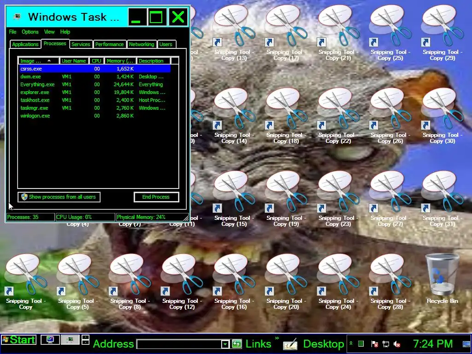Expand the Address bar dropdown arrow
472x354 pixels.
[x=225, y=344]
